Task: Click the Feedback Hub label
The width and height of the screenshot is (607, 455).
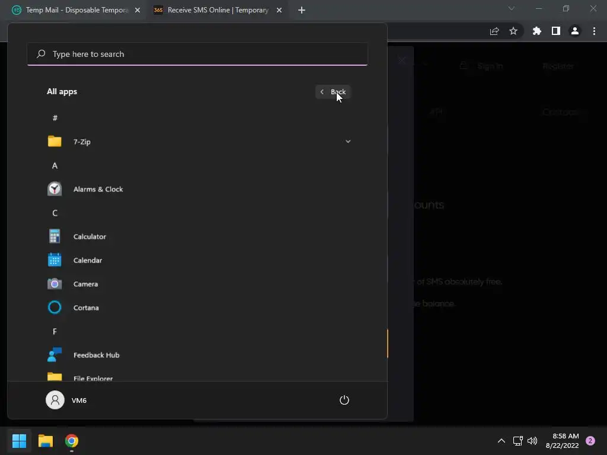Action: [97, 355]
